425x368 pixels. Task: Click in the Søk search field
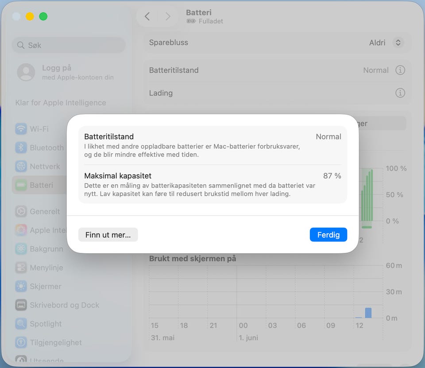click(69, 45)
